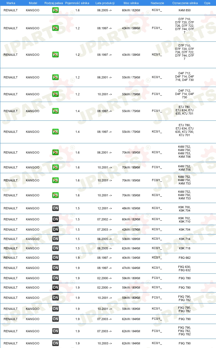This screenshot has width=216, height=348.
Task: Click the Model column header
Action: click(33, 3)
